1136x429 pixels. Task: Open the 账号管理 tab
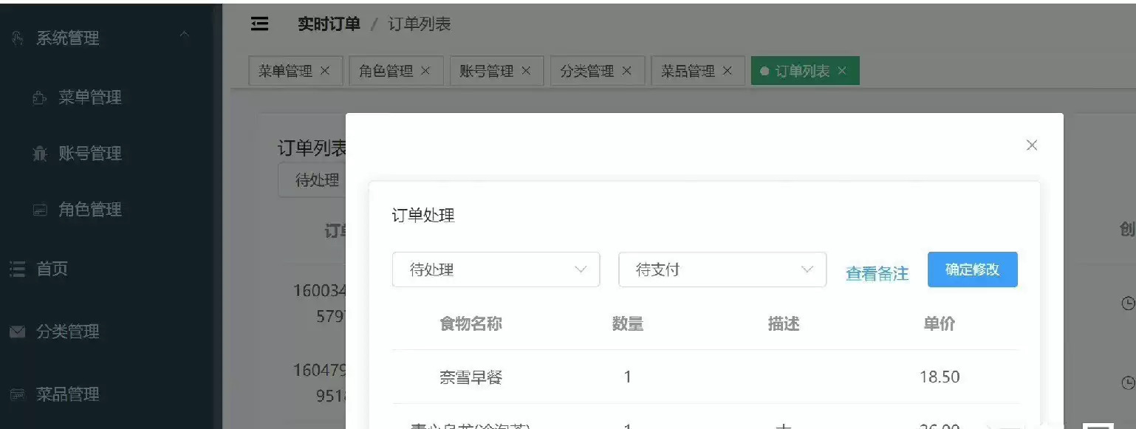(486, 71)
